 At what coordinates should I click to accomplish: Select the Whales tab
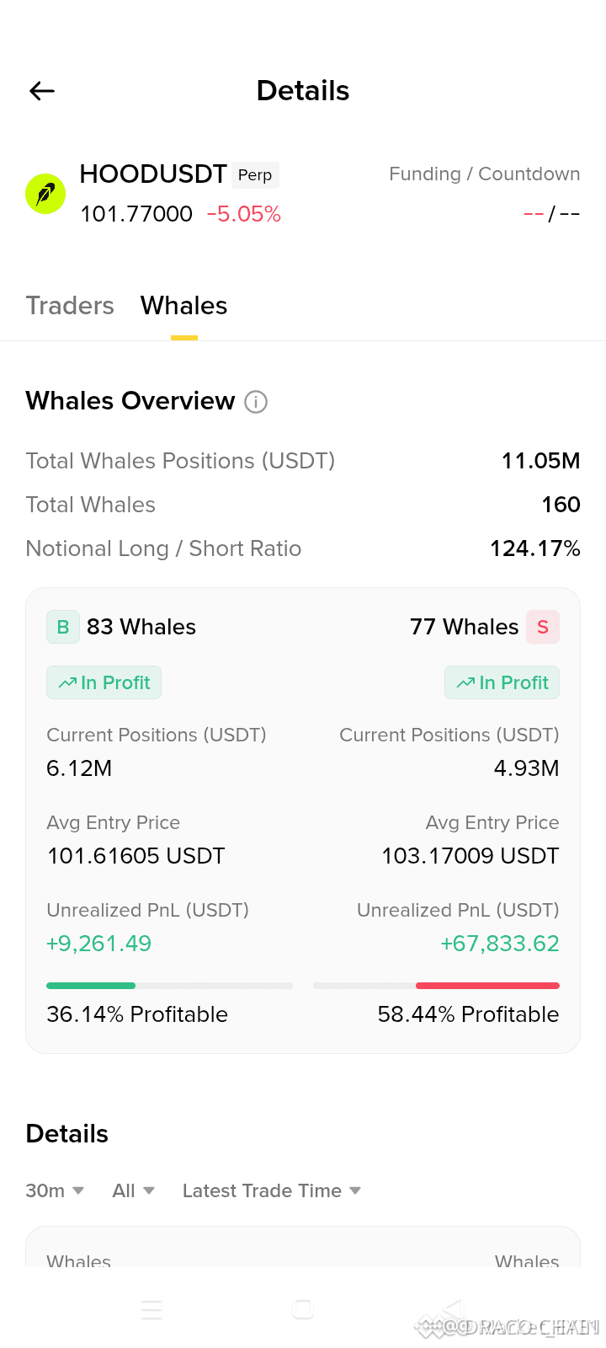point(184,306)
